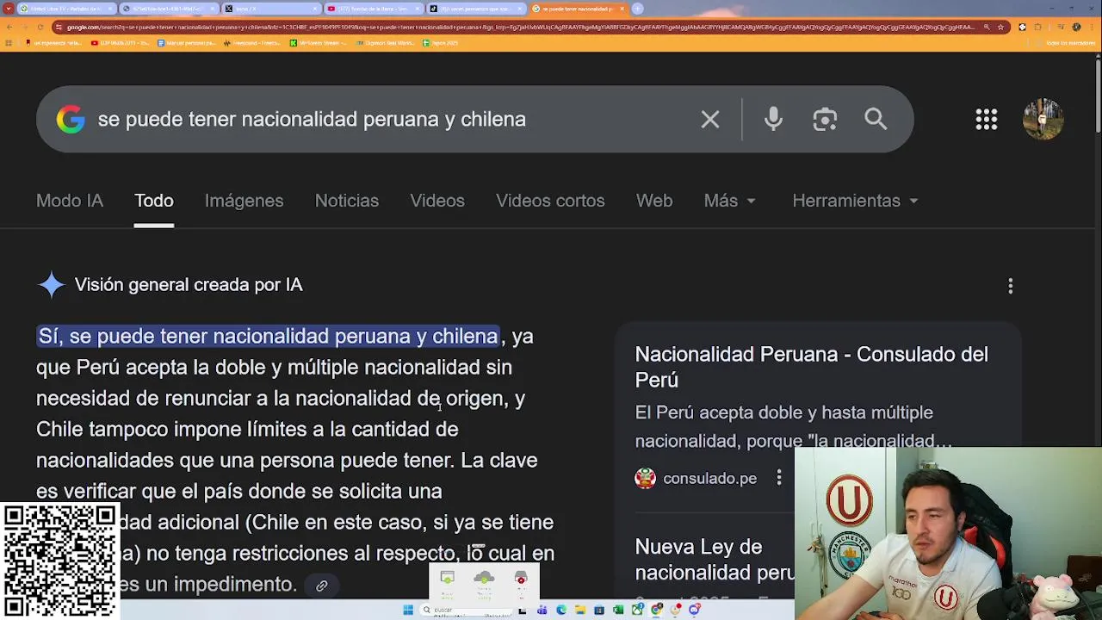
Task: Open 'Nacionalidad Peruana - Consulado del Perú' link
Action: (x=811, y=367)
